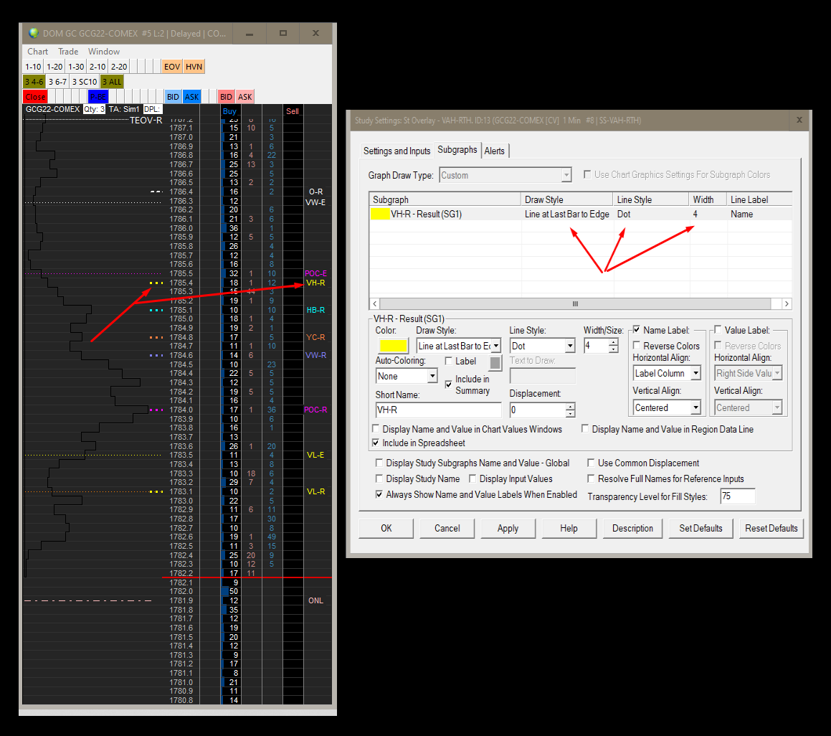Click the red Close position button
The image size is (831, 736).
pyautogui.click(x=35, y=97)
